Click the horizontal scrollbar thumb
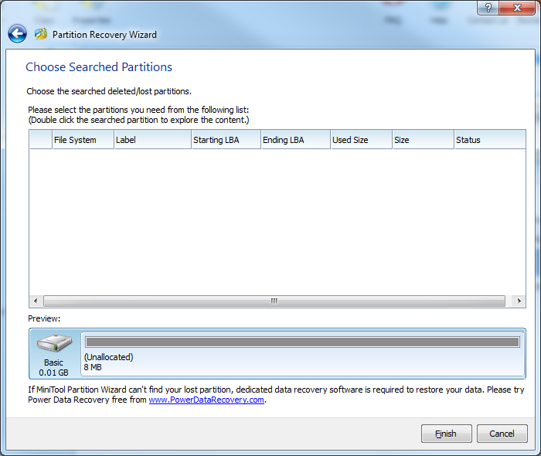Viewport: 541px width, 456px height. 274,301
